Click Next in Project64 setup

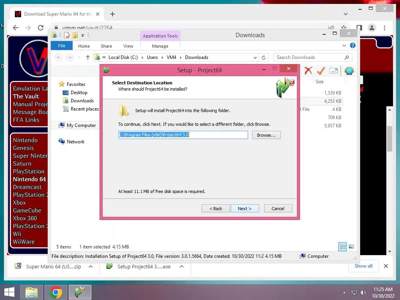click(245, 209)
